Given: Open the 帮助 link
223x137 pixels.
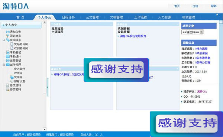Looking at the screenshot, I should tap(214, 6).
